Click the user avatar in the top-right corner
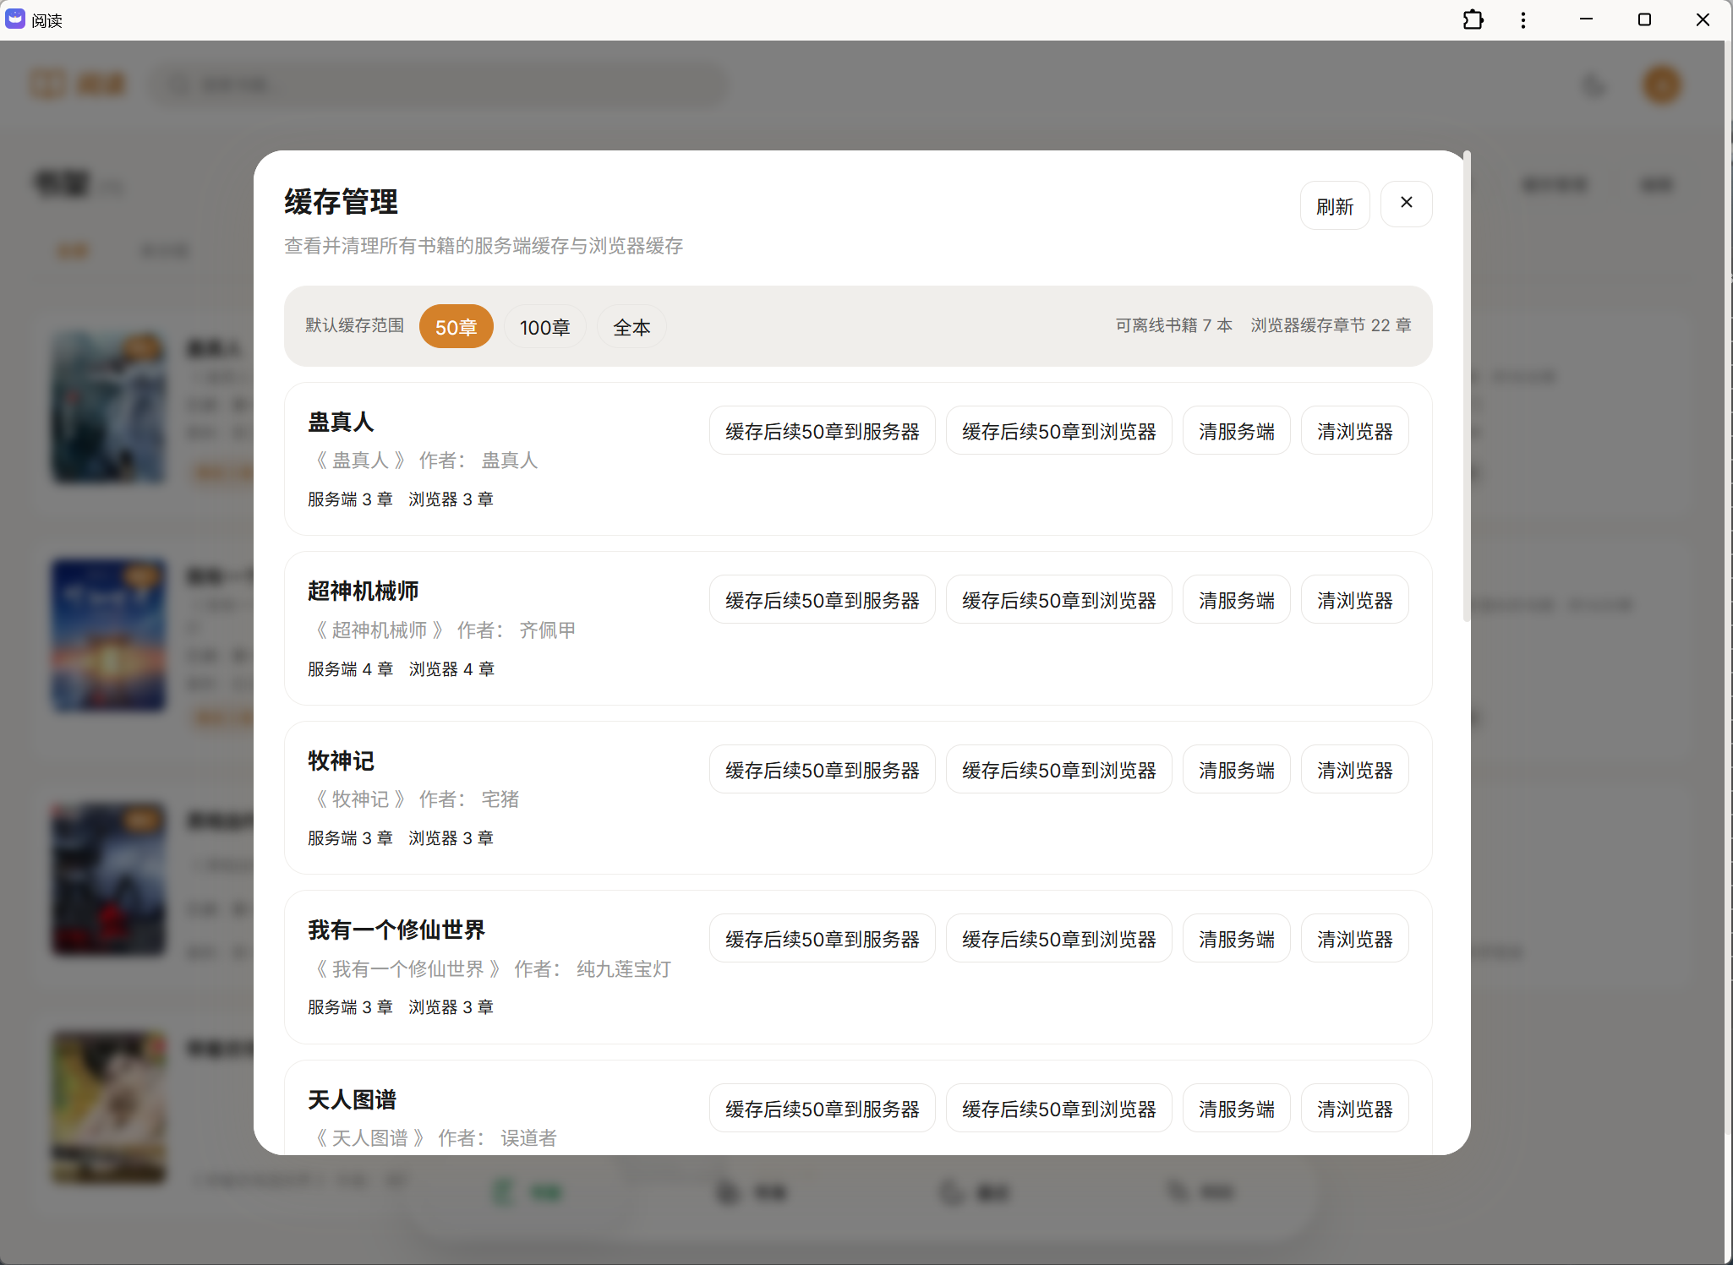 [x=1659, y=85]
